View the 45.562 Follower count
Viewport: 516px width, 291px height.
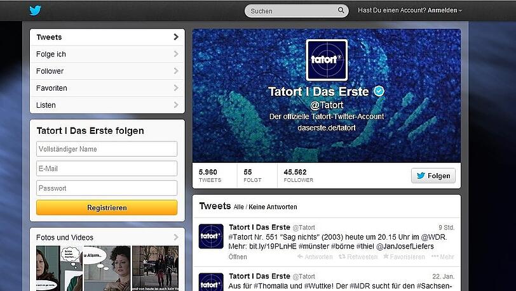point(298,176)
